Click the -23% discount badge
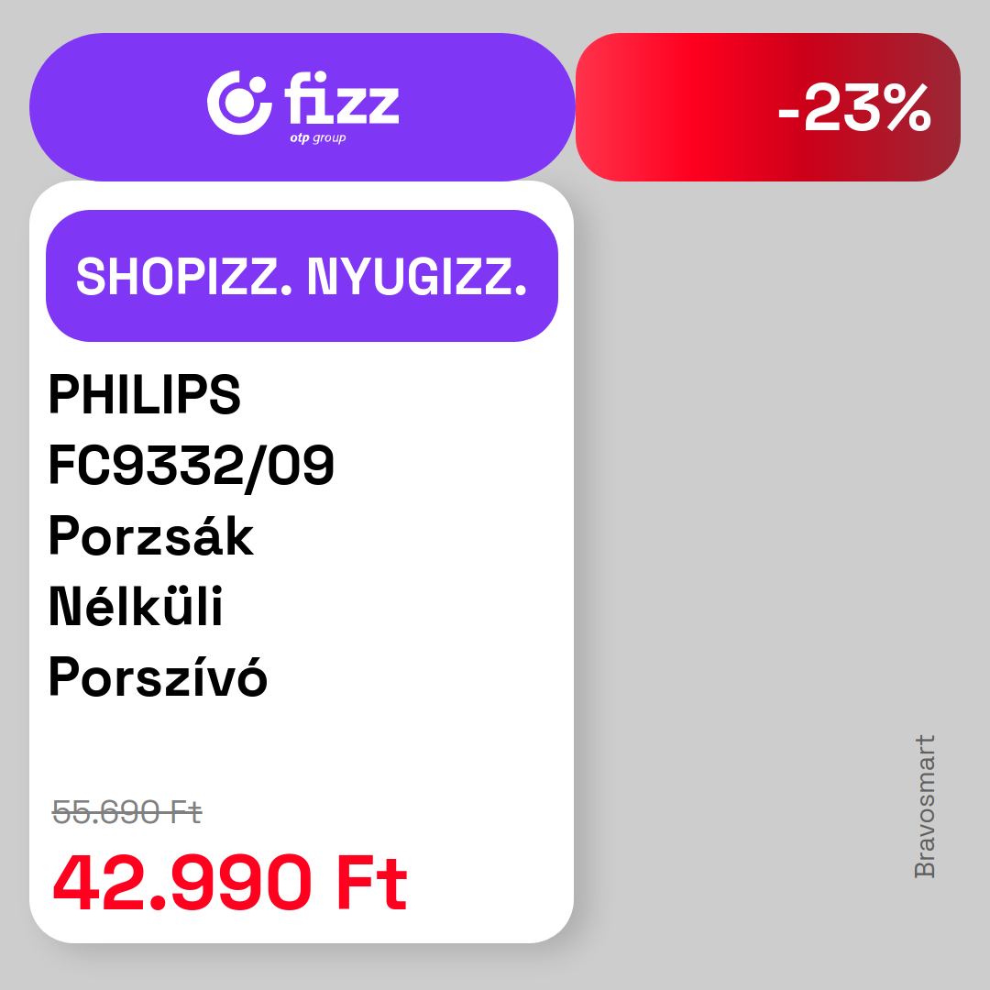 (x=768, y=107)
